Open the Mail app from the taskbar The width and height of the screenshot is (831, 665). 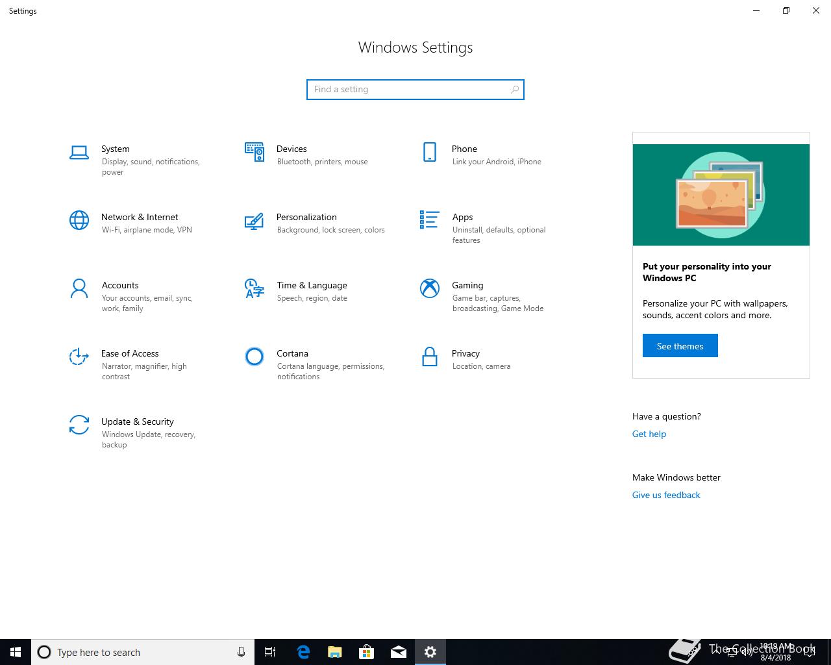click(398, 652)
